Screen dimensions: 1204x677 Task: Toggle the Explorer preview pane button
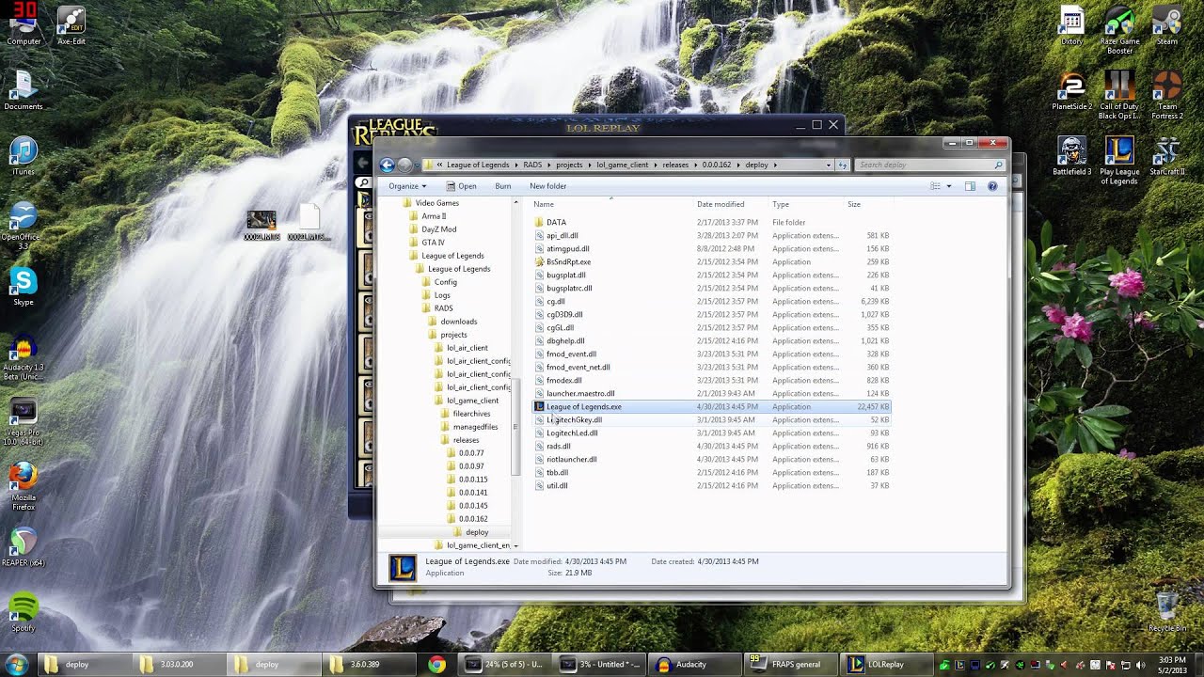(x=970, y=186)
